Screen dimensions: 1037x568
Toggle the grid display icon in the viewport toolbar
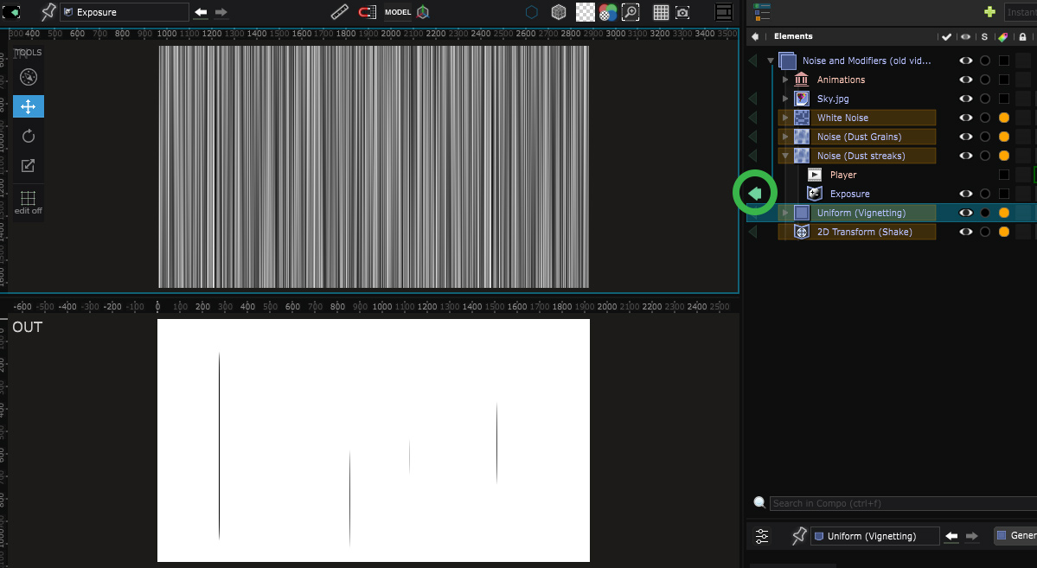point(661,12)
